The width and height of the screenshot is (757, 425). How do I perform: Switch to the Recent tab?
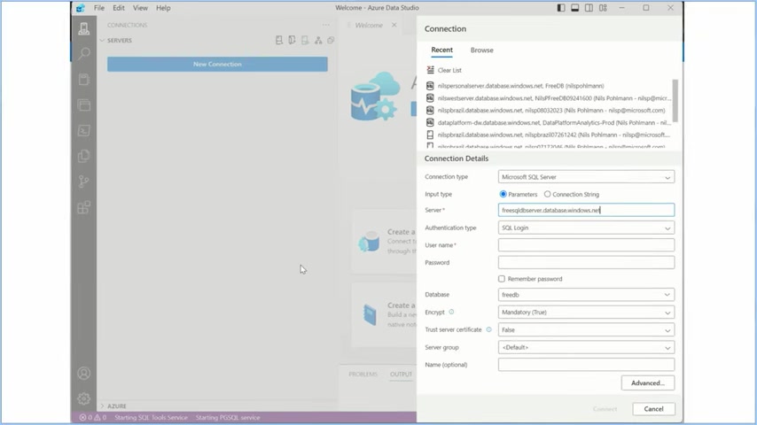(441, 50)
